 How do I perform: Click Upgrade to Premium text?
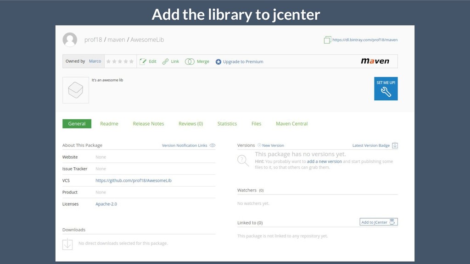pos(243,62)
